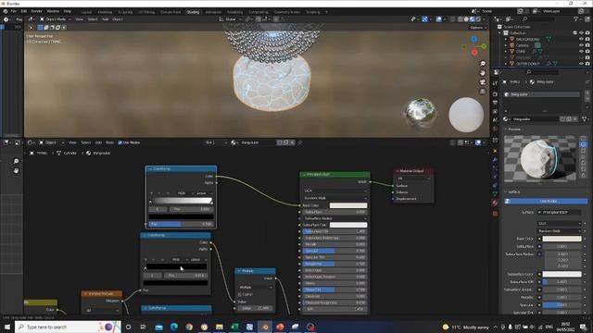This screenshot has width=593, height=333.
Task: Click the outliner filter funnel icon
Action: tap(576, 19)
